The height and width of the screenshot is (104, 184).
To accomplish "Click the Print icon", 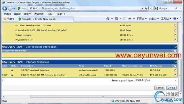I will point(130,19).
